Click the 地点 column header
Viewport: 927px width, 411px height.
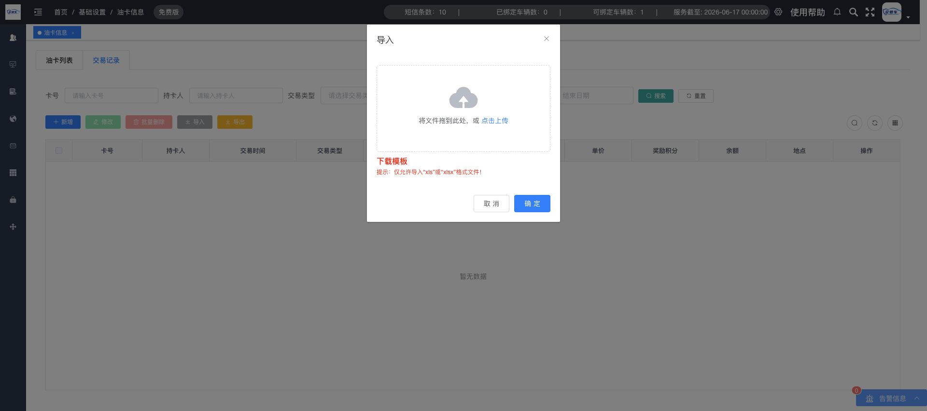(799, 151)
